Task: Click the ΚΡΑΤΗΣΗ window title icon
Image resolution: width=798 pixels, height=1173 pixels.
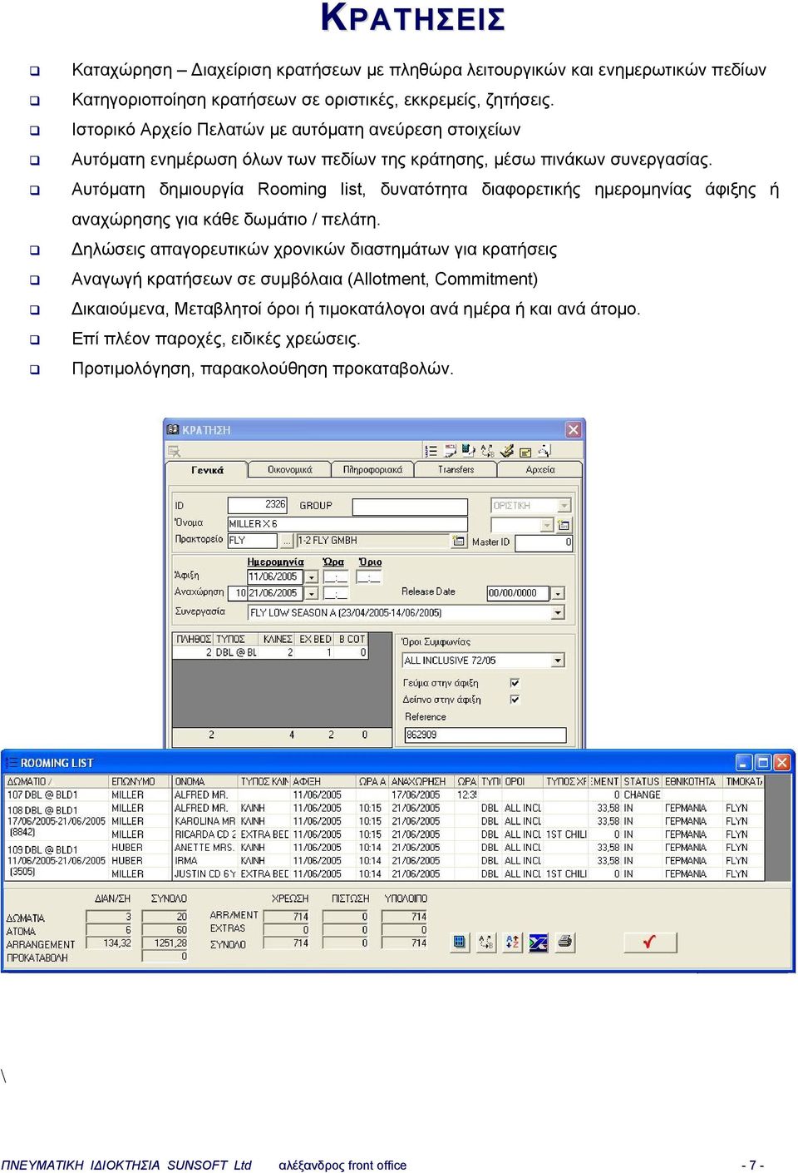Action: pyautogui.click(x=173, y=429)
